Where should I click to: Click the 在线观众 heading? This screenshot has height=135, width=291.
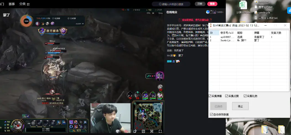click(172, 12)
